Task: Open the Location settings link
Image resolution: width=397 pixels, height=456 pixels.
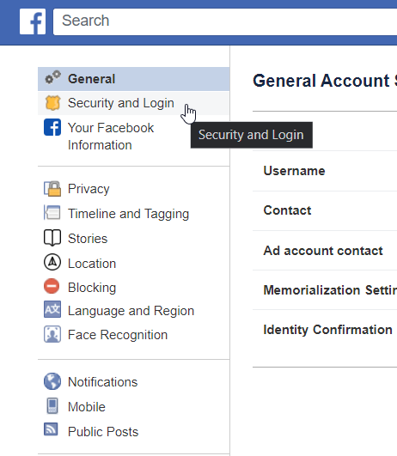Action: pos(92,264)
